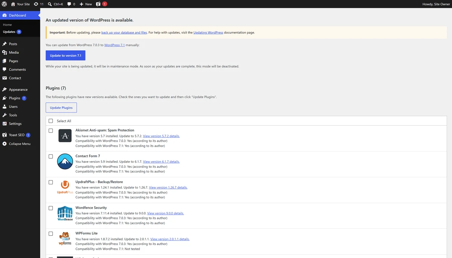Viewport: 452px width, 258px height.
Task: Open the updates counter showing 11
Action: [38, 4]
